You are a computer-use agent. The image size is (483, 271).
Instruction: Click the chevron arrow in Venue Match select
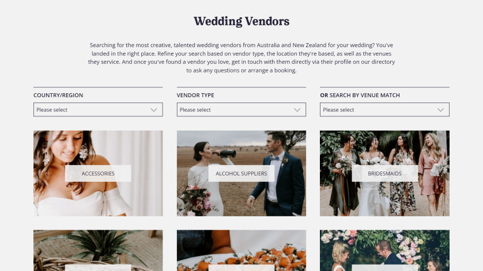click(x=440, y=110)
